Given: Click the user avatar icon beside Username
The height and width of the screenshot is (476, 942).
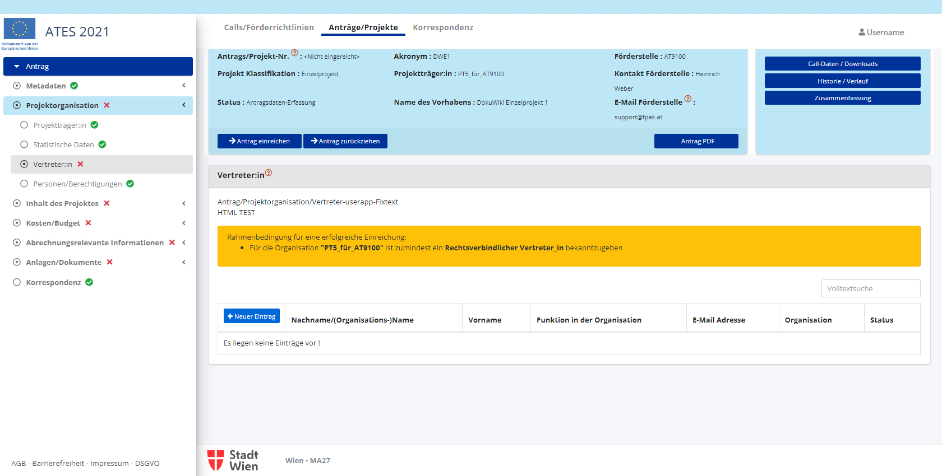Looking at the screenshot, I should coord(862,32).
